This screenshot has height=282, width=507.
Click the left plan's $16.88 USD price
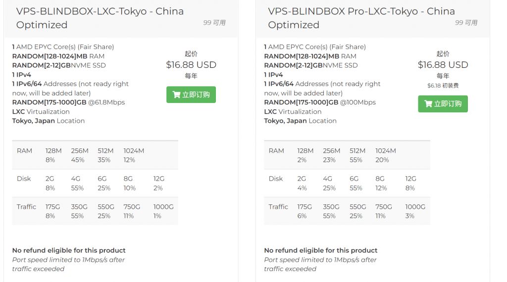coord(191,65)
